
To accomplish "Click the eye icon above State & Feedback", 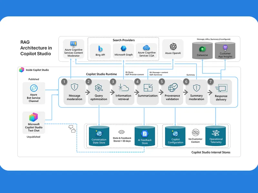I will (122, 132).
